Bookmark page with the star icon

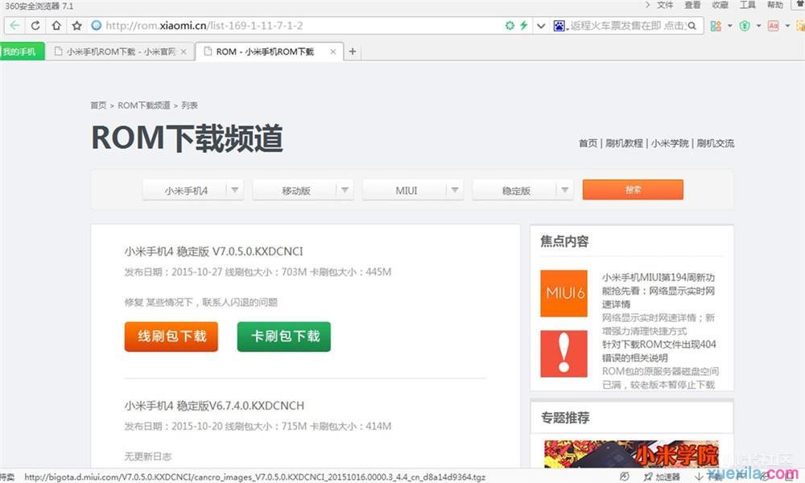(76, 26)
